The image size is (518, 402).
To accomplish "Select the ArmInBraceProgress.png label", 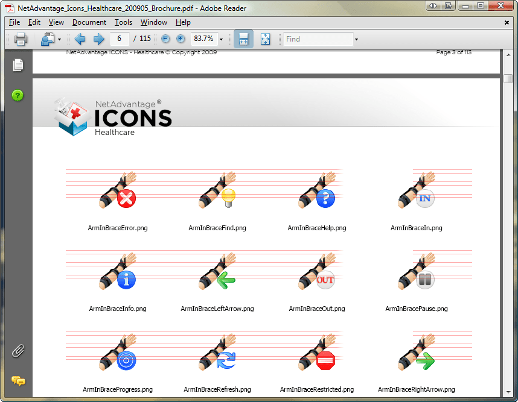I will pyautogui.click(x=118, y=389).
